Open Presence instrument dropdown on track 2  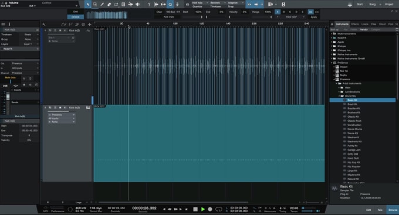[62, 115]
